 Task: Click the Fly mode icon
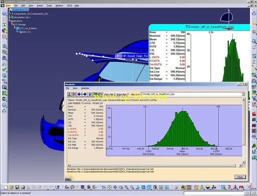104,187
